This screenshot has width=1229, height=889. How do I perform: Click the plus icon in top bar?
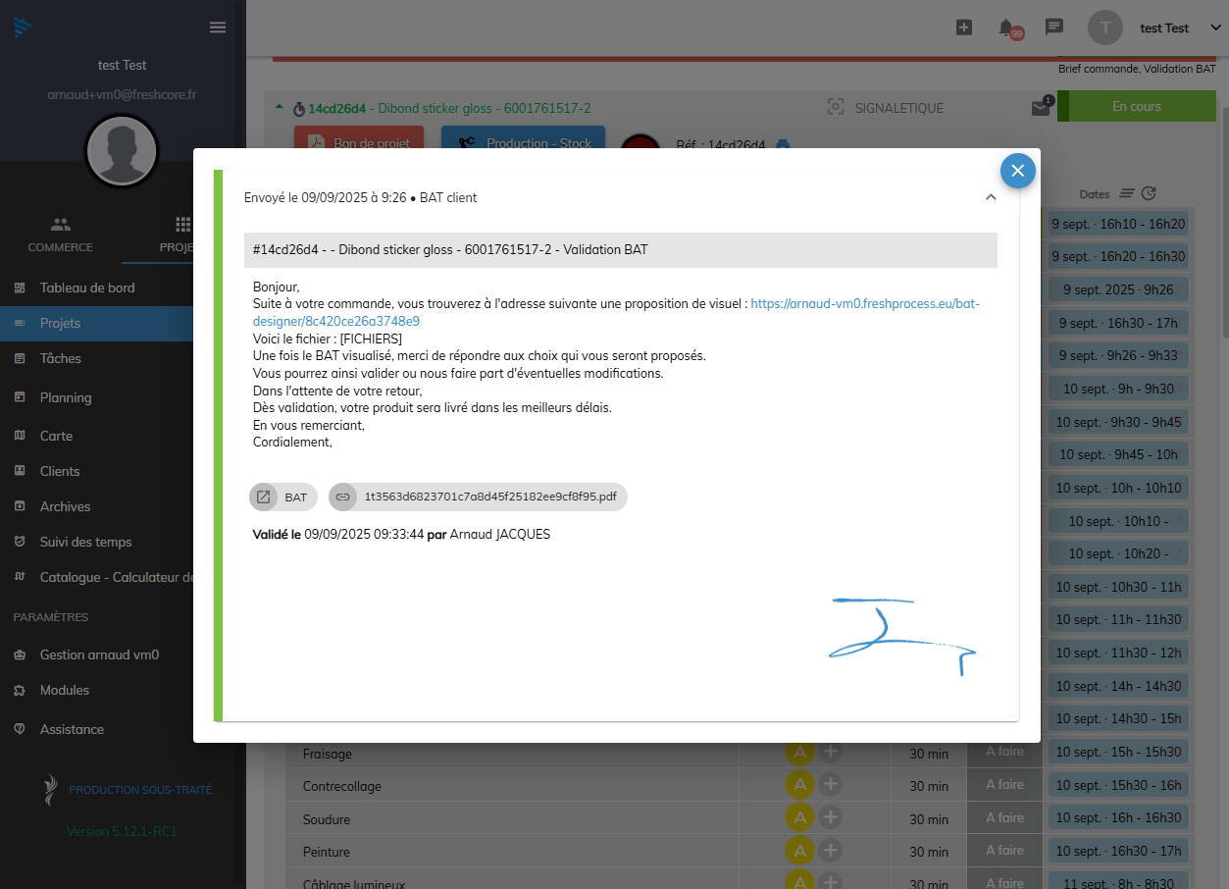point(963,27)
